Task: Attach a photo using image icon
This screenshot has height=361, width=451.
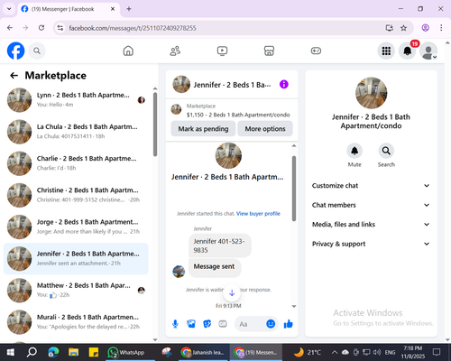Action: (x=191, y=324)
